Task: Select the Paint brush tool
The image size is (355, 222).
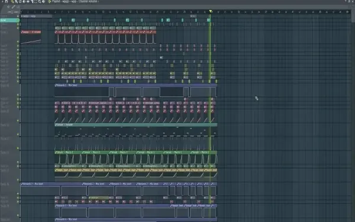Action: coord(16,1)
